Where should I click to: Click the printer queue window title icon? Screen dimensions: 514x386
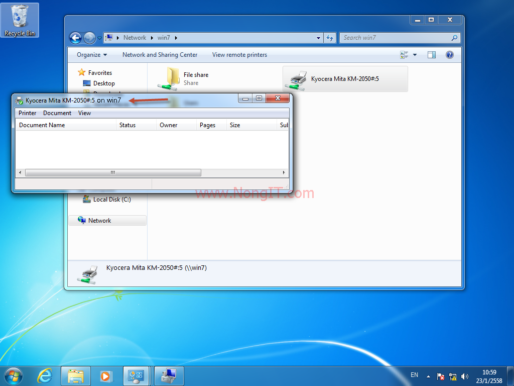point(20,101)
